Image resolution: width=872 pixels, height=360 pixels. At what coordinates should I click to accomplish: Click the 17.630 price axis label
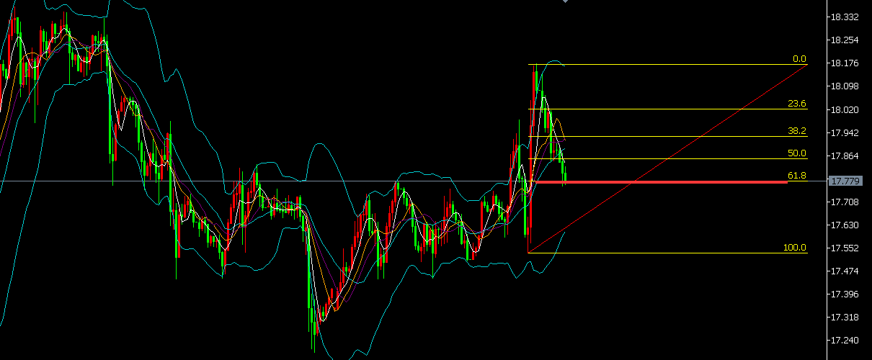845,225
